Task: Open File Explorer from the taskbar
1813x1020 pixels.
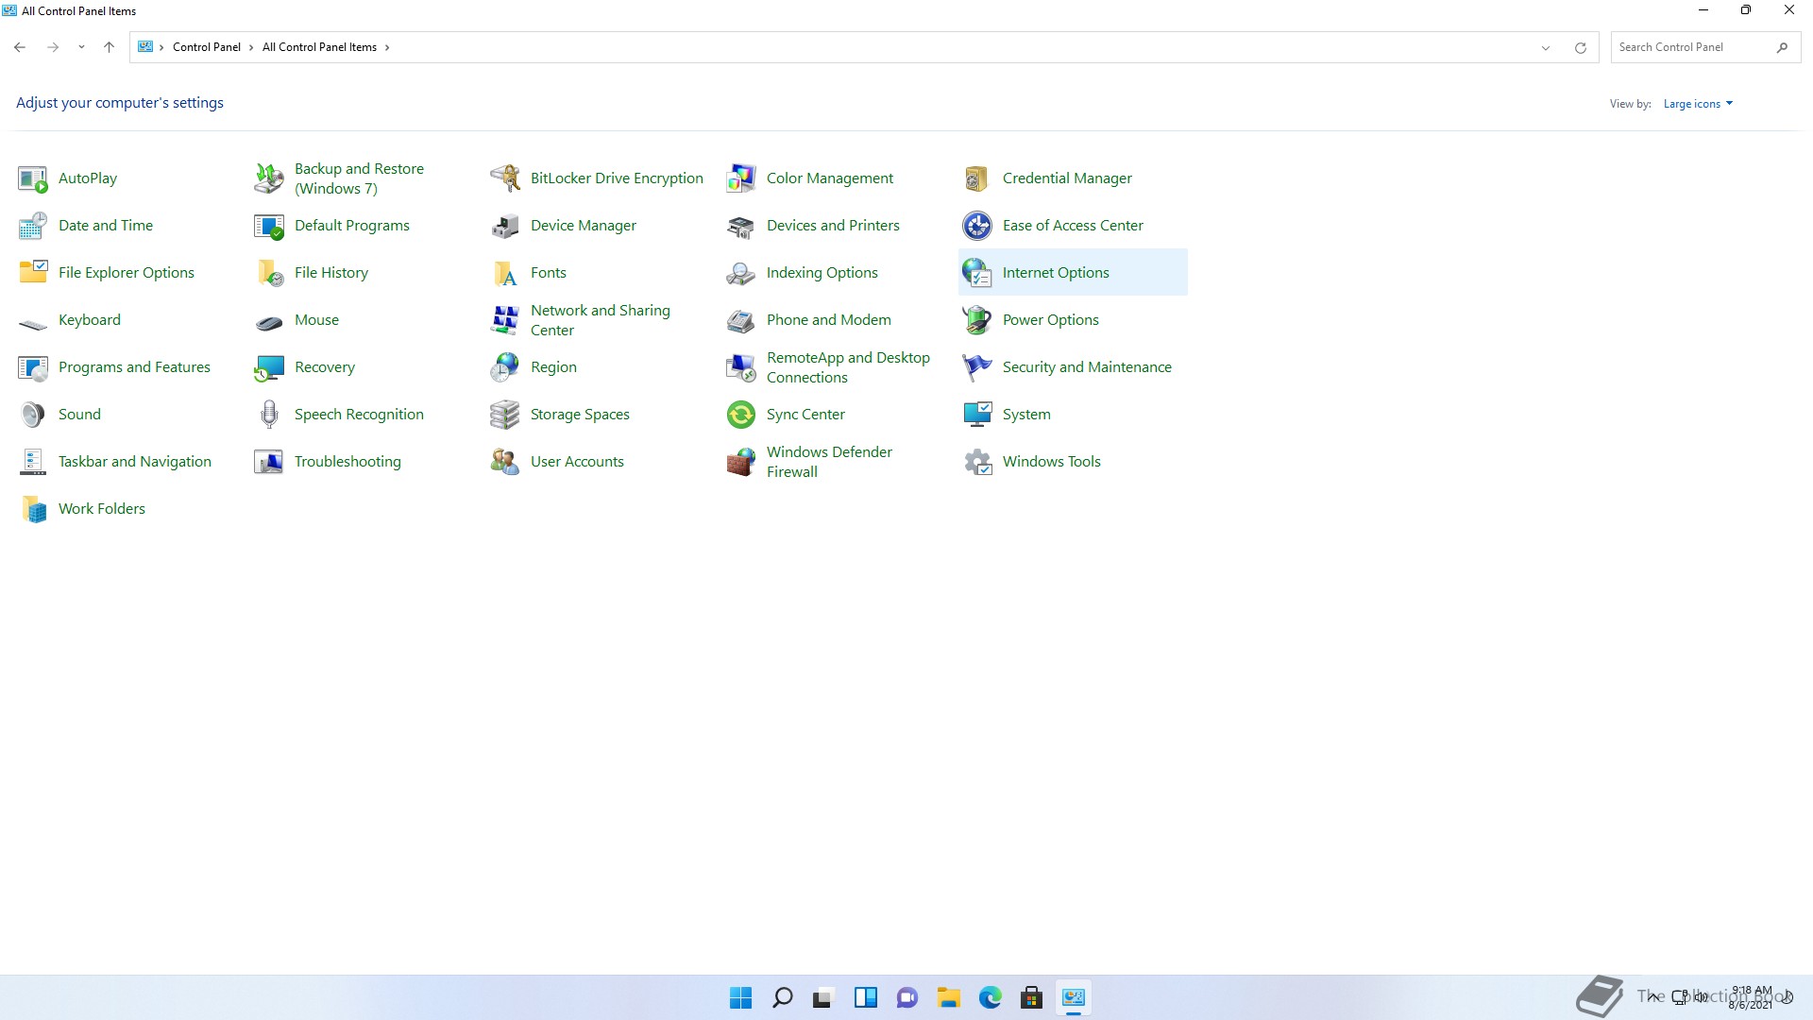Action: point(949,997)
